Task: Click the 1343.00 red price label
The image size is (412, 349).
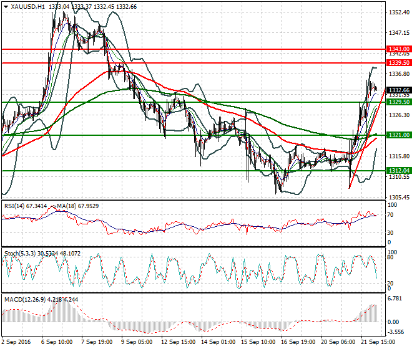Action: point(399,49)
